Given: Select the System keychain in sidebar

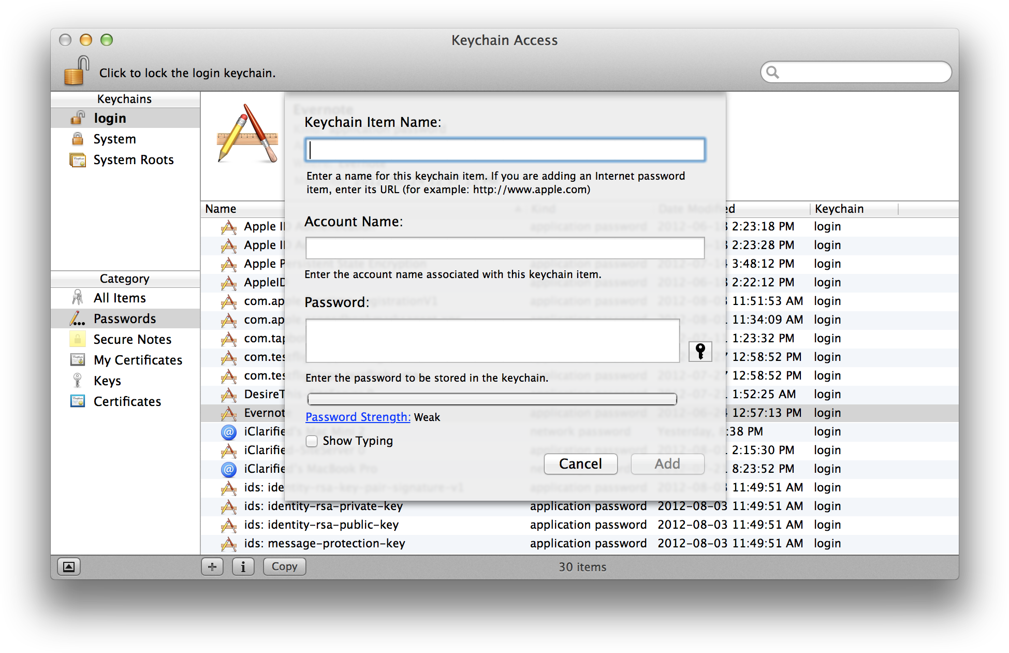Looking at the screenshot, I should click(114, 139).
